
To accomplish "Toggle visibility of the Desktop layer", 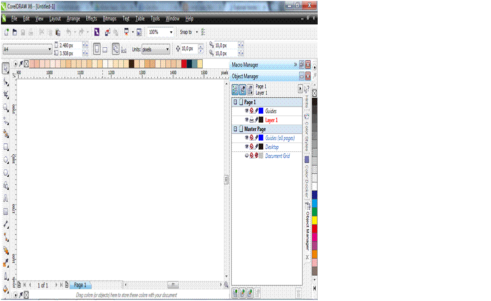I will click(246, 147).
